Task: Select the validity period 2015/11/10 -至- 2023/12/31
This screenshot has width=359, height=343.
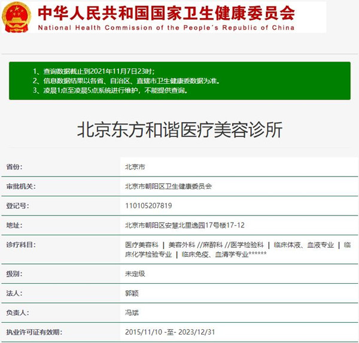Action: [x=170, y=332]
